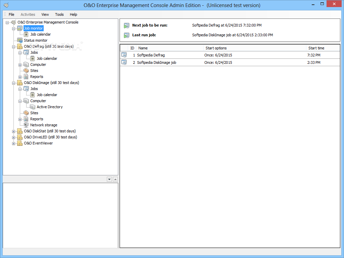This screenshot has width=344, height=258.
Task: Click the root console icon in tree
Action: pos(13,22)
